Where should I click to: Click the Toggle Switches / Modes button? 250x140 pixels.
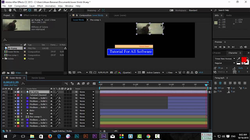[x=62, y=131]
